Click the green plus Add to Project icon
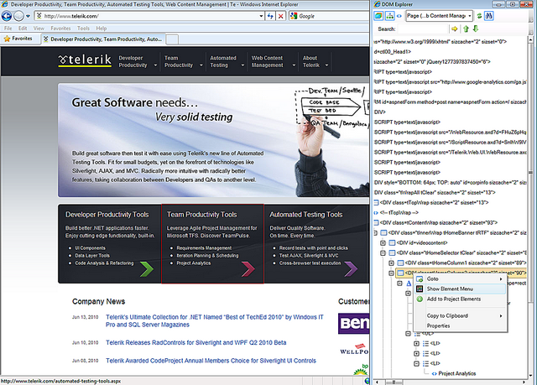537x385 pixels. click(x=420, y=299)
